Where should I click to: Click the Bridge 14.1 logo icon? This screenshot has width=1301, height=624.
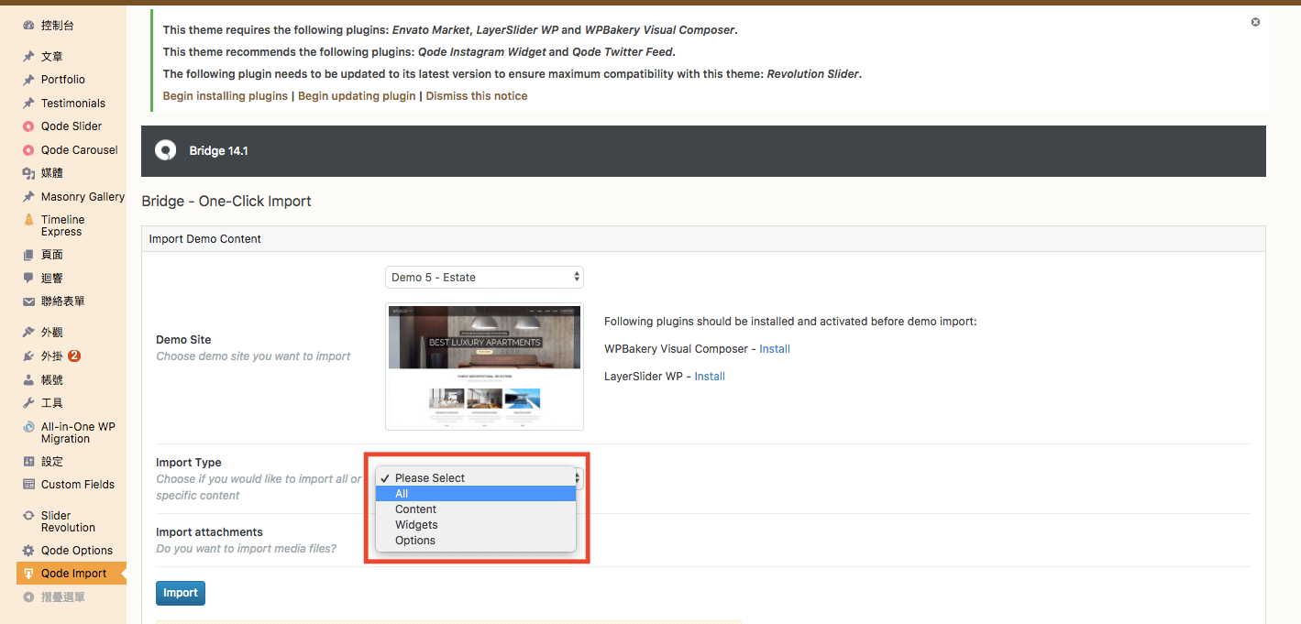[166, 151]
